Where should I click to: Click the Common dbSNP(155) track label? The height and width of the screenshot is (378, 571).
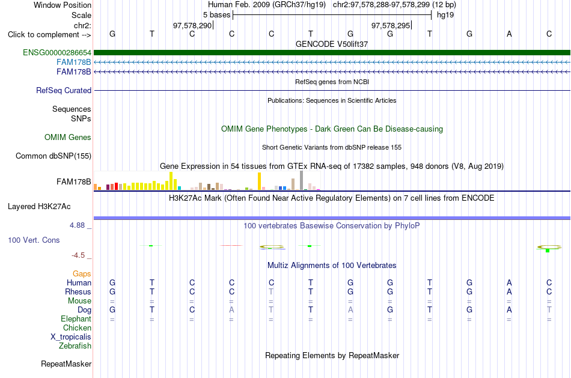[x=53, y=156]
